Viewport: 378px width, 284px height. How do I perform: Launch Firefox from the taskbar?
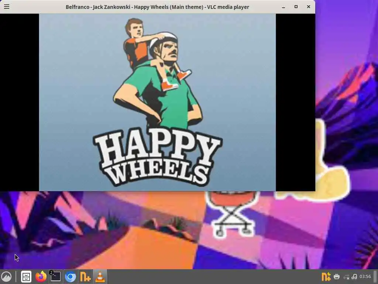[41, 277]
